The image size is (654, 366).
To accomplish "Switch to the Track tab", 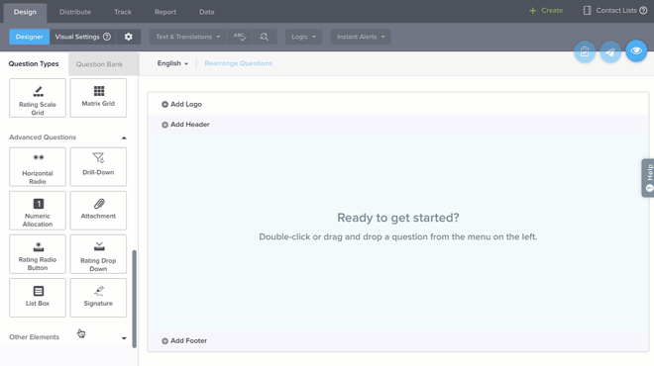I will pyautogui.click(x=123, y=12).
